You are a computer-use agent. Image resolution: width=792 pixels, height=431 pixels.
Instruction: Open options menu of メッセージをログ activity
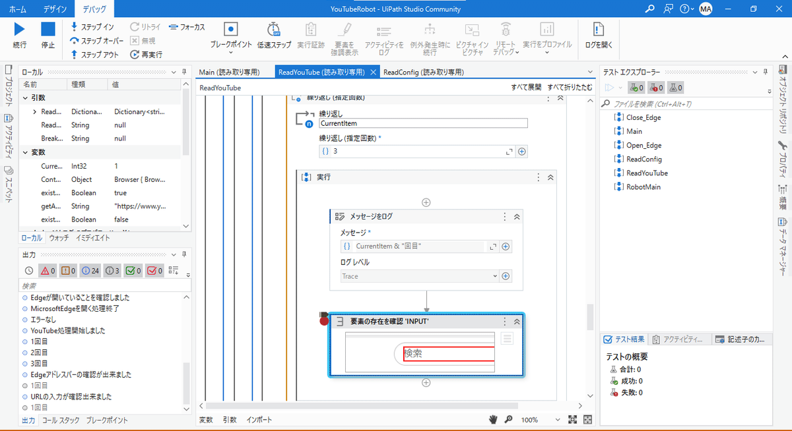(x=505, y=216)
